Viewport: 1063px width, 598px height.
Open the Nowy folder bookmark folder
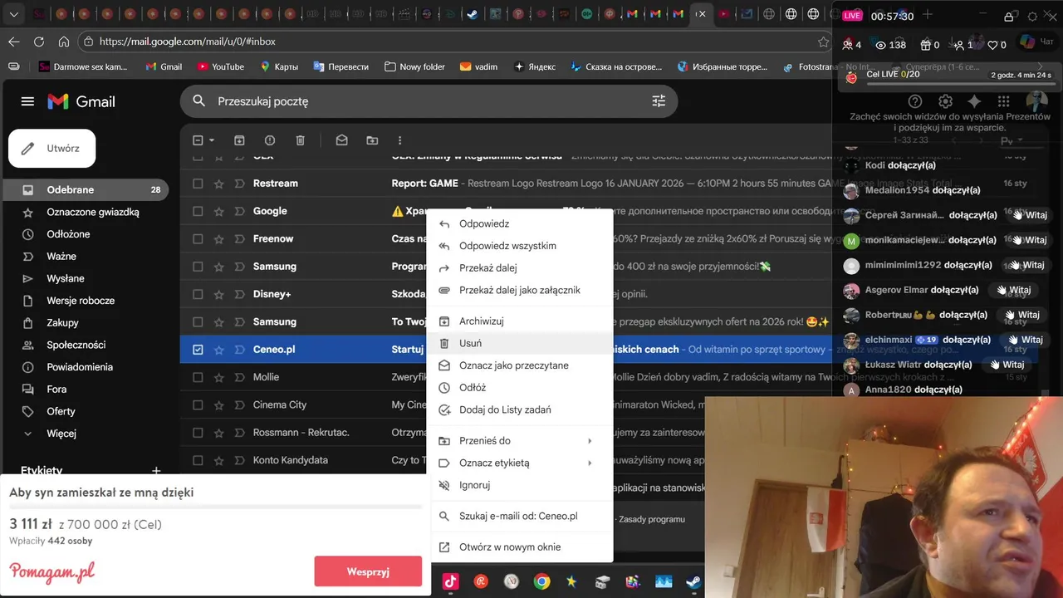pos(414,66)
